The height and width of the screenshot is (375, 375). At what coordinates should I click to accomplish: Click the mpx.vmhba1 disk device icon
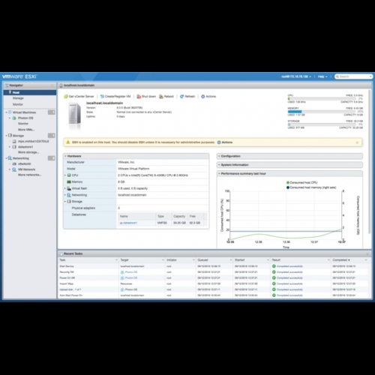(14, 142)
